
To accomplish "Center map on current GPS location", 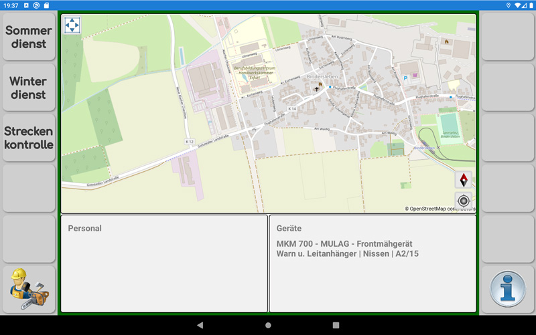I will (464, 201).
